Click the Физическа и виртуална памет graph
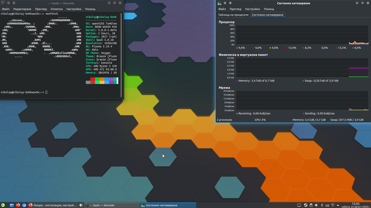This screenshot has width=371, height=208. click(x=302, y=68)
